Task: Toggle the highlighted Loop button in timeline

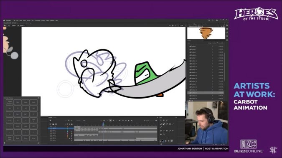Action: [x=110, y=121]
